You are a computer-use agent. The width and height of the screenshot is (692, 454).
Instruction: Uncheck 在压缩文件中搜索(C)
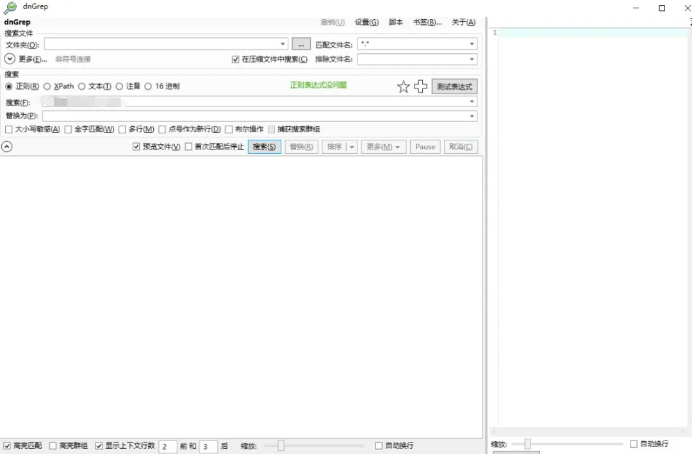pos(236,58)
